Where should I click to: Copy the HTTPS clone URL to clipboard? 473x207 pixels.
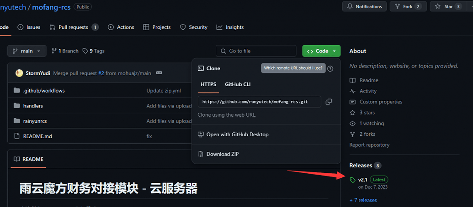(329, 102)
